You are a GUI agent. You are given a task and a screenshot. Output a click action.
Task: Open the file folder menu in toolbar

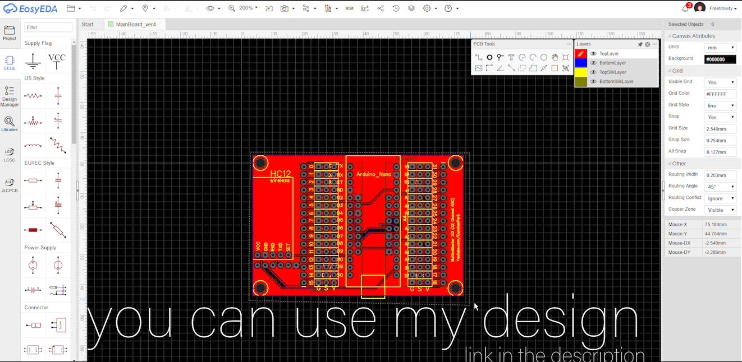[74, 8]
